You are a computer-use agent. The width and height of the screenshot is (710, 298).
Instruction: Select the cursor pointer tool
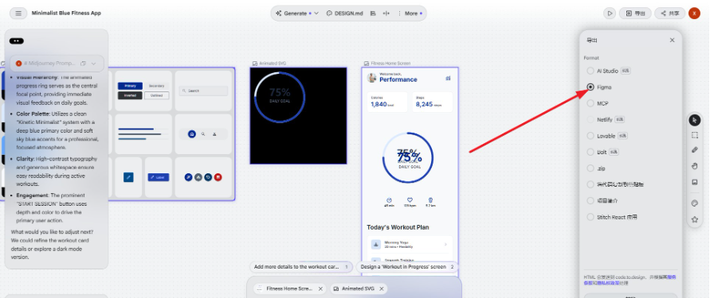(x=694, y=120)
